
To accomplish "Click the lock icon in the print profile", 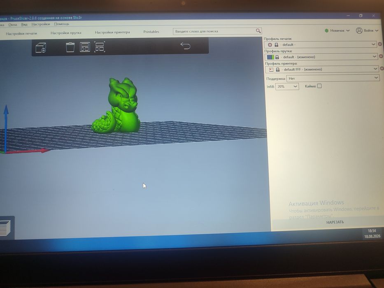I will pos(276,45).
